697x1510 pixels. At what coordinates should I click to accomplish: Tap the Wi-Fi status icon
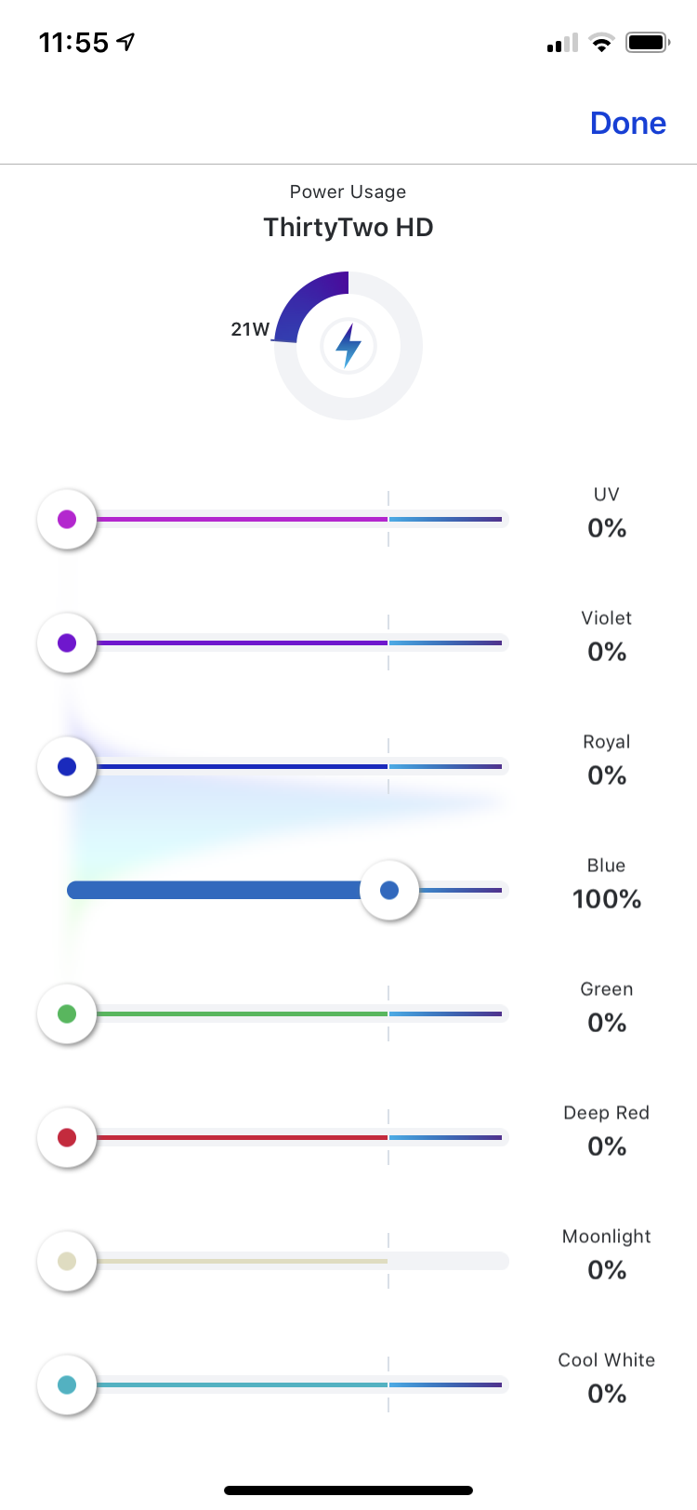pyautogui.click(x=602, y=42)
